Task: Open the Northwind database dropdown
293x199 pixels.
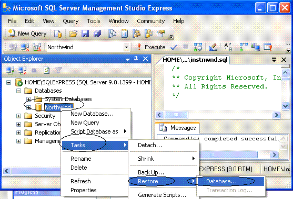Action: (x=126, y=48)
